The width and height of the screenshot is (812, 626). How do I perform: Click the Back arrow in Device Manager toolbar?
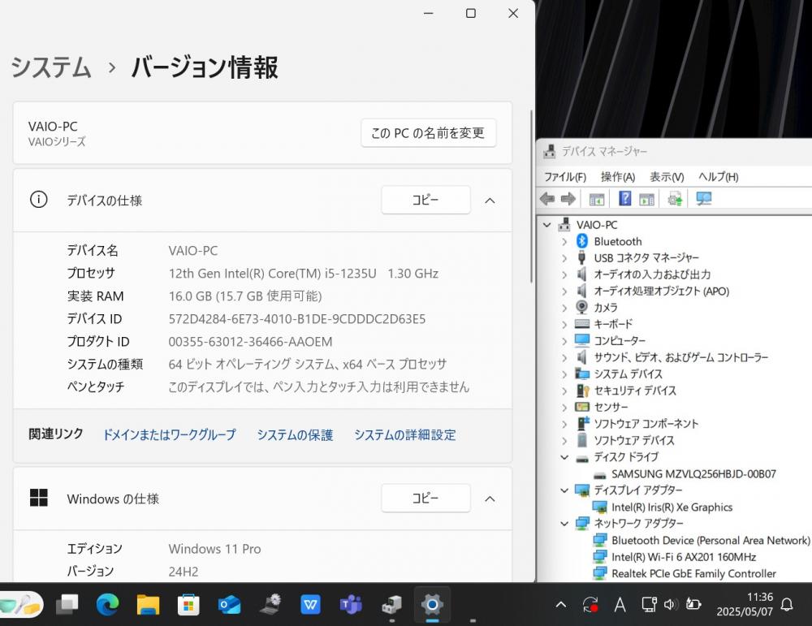point(546,199)
